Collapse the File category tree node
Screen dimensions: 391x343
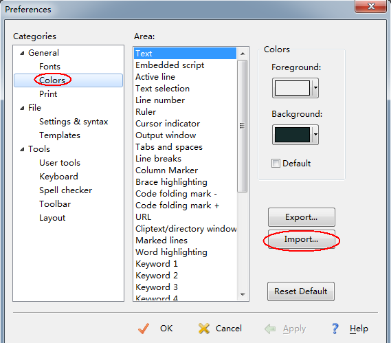point(22,108)
